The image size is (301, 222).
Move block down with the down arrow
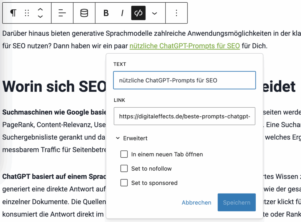(41, 17)
